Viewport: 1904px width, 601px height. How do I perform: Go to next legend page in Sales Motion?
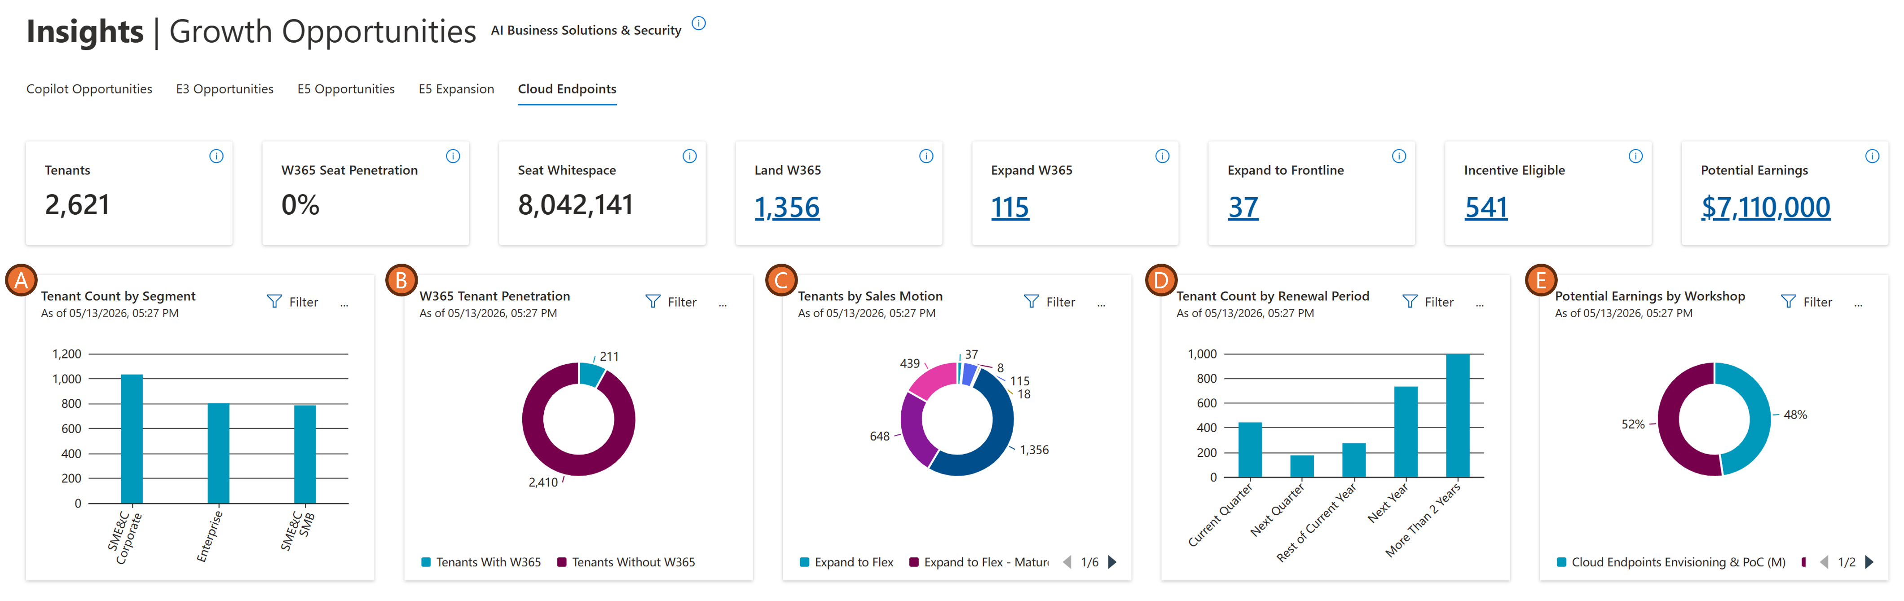pyautogui.click(x=1112, y=562)
